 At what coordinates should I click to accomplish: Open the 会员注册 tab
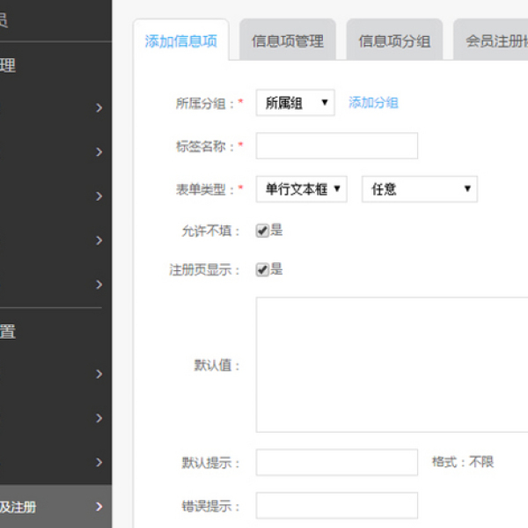(491, 41)
